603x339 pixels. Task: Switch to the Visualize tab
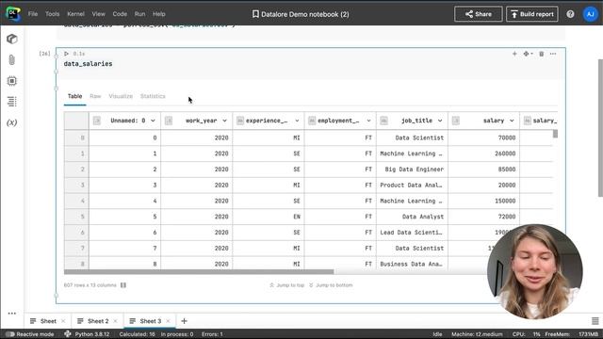point(121,96)
